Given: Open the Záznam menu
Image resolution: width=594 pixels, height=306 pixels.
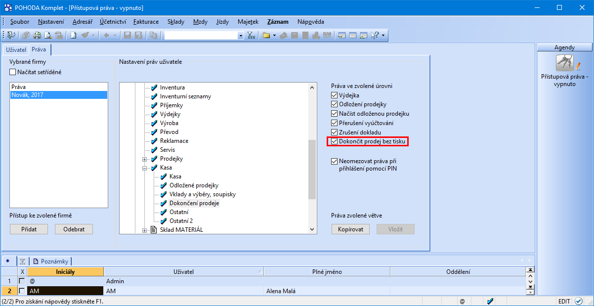Looking at the screenshot, I should [x=278, y=22].
